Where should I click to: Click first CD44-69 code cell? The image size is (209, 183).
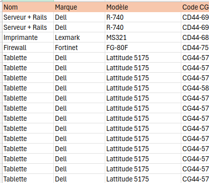click(195, 17)
